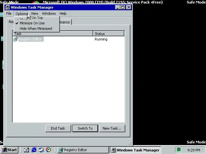Image resolution: width=206 pixels, height=154 pixels.
Task: Switch to the Performance tab
Action: pyautogui.click(x=65, y=22)
